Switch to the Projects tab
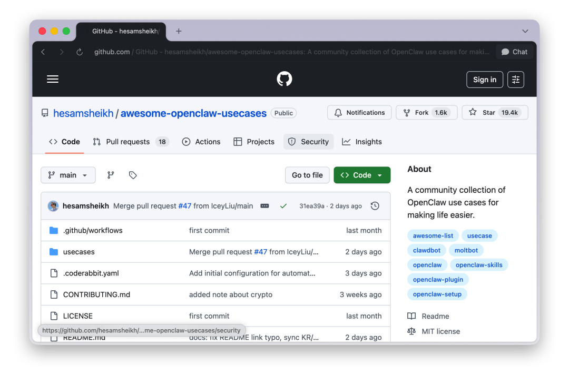 click(253, 142)
